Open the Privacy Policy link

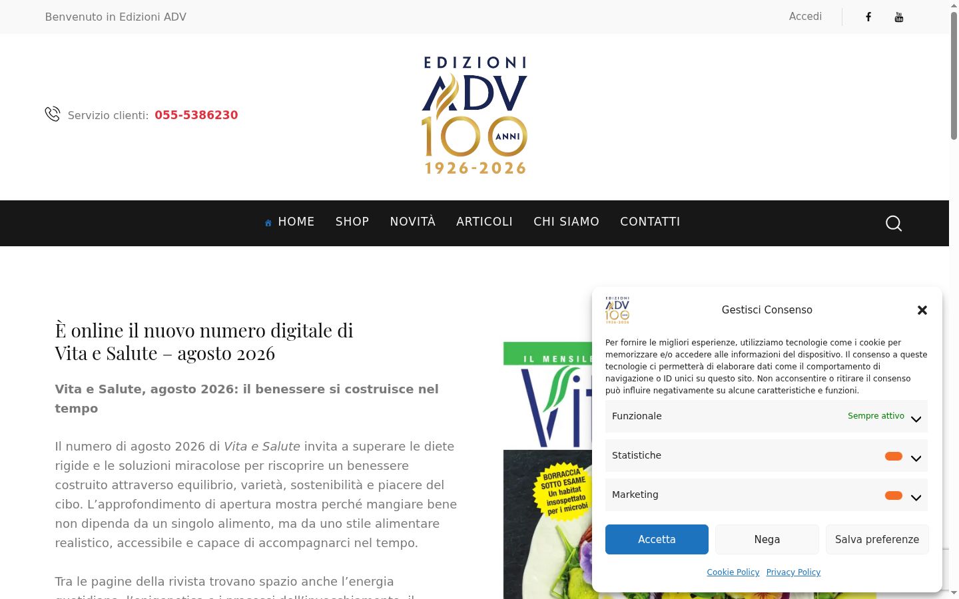point(793,572)
